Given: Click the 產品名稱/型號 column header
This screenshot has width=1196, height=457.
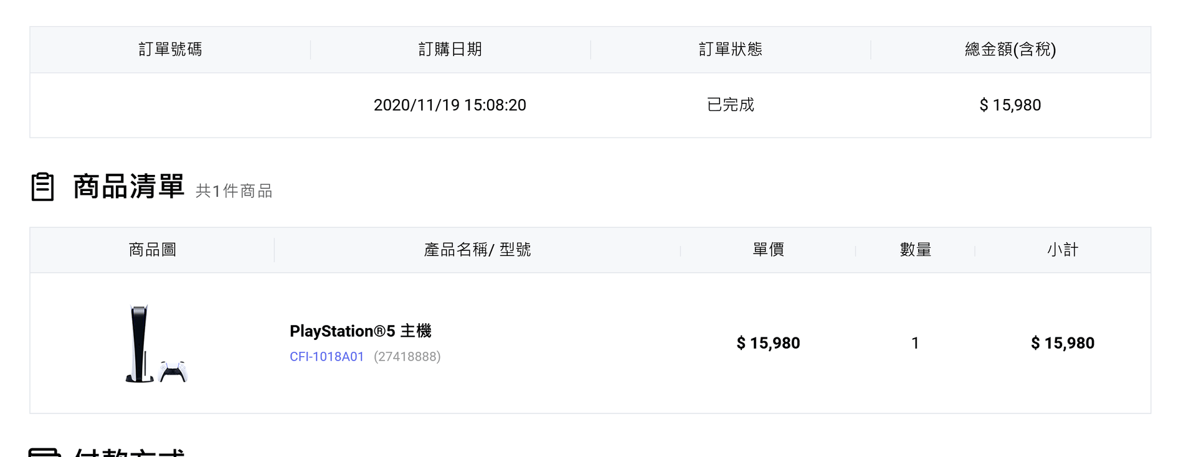Looking at the screenshot, I should 477,250.
